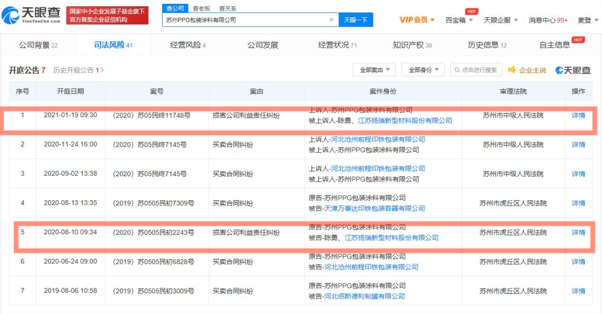The image size is (602, 314).
Task: Select date cell 2019-08-06 10:58
Action: click(x=70, y=291)
